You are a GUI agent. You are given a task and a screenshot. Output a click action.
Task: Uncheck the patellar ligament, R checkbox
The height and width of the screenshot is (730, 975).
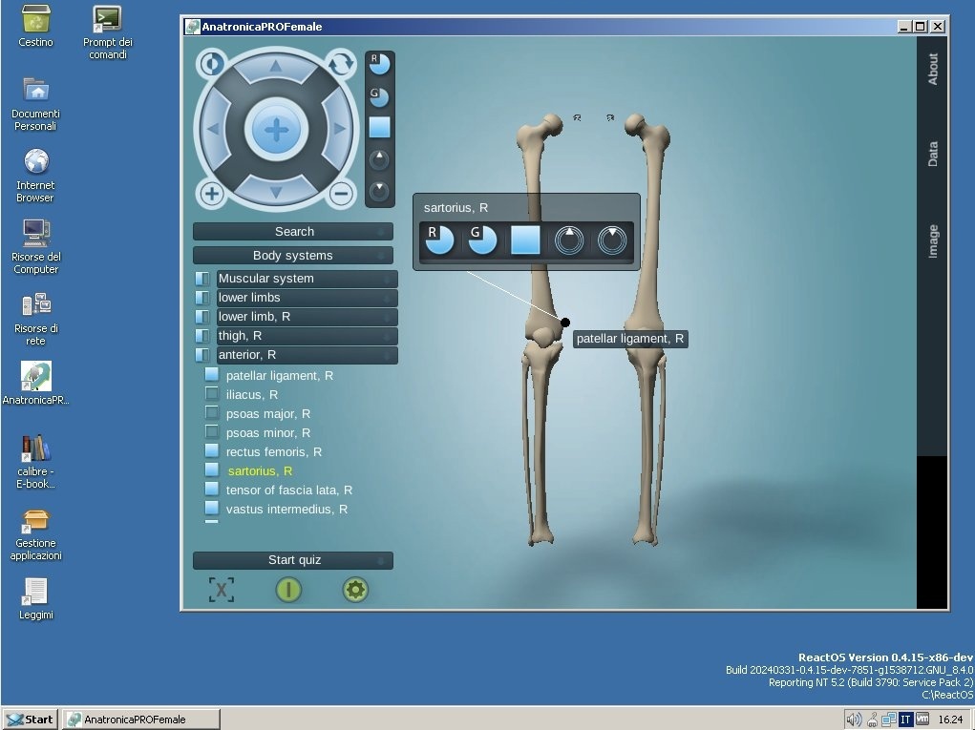212,375
